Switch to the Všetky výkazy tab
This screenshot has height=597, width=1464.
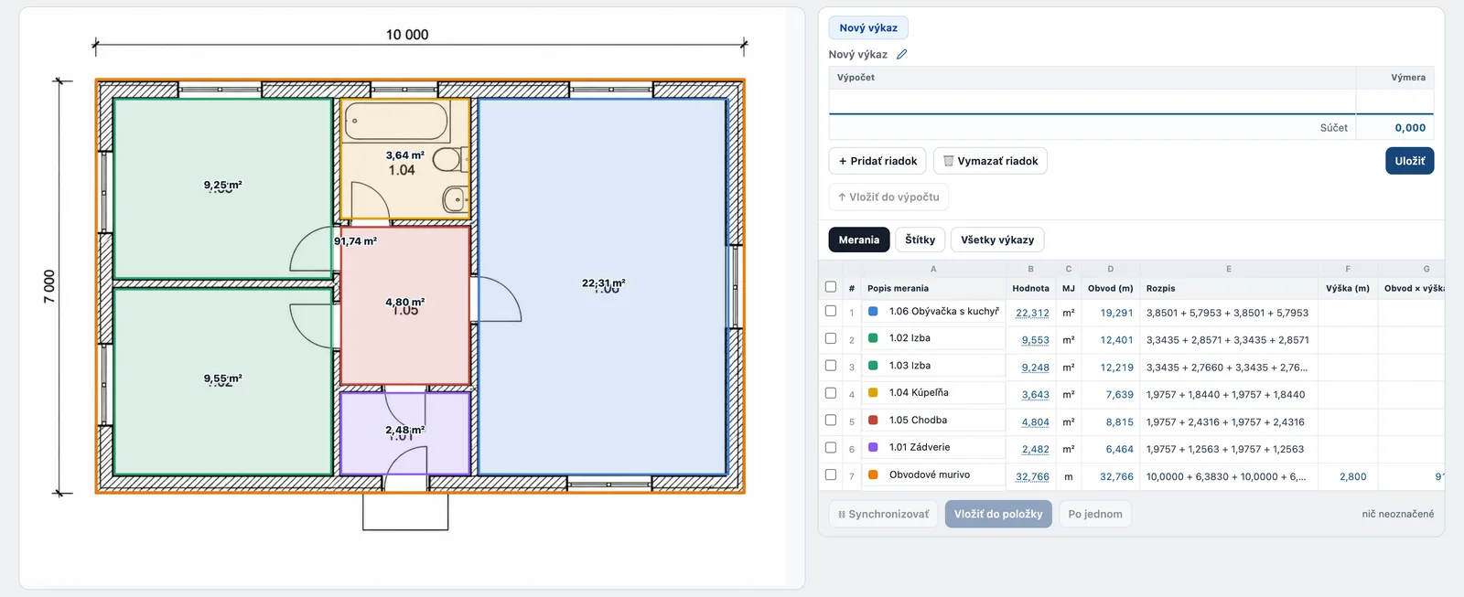coord(997,240)
